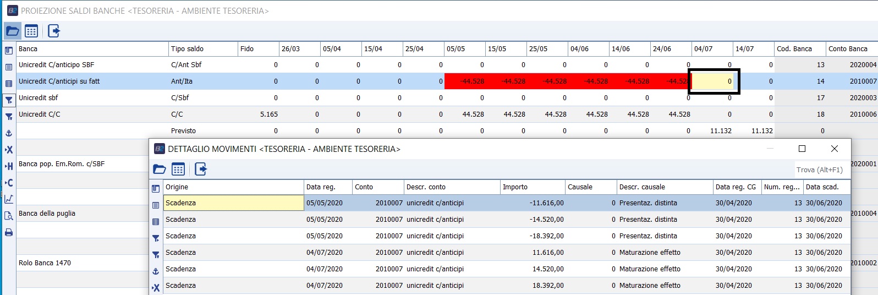The height and width of the screenshot is (295, 878).
Task: Click folder open icon in Dettaglio Movimenti toolbar
Action: point(160,169)
